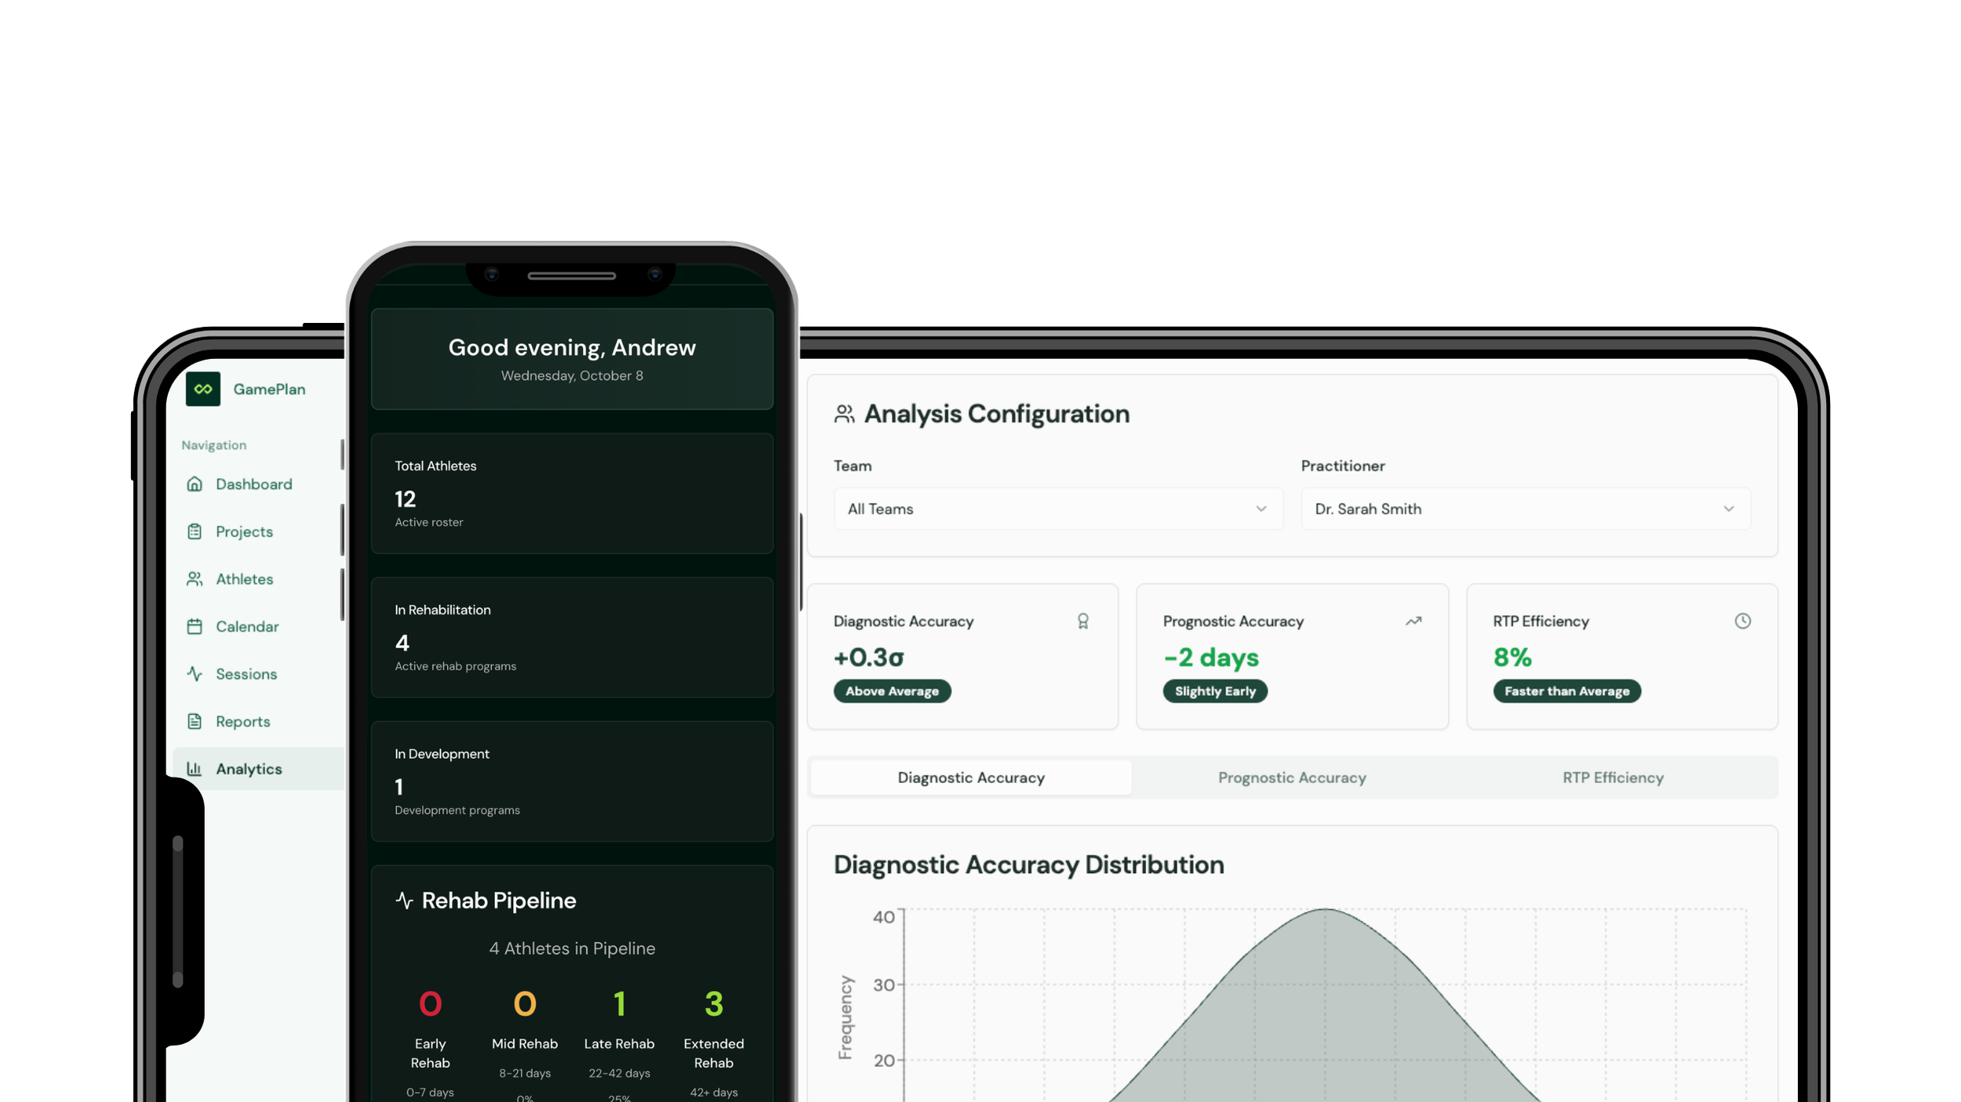Click the award icon on Diagnostic Accuracy card
1961x1102 pixels.
1082,621
